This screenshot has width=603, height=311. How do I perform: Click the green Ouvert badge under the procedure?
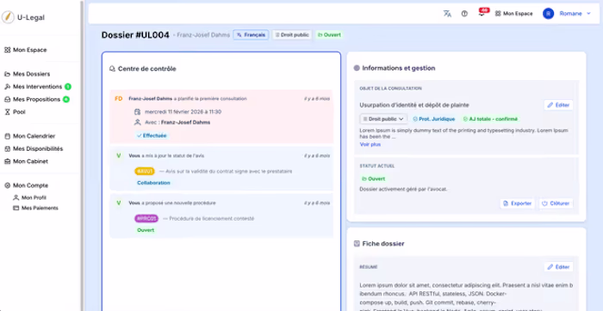pos(146,230)
